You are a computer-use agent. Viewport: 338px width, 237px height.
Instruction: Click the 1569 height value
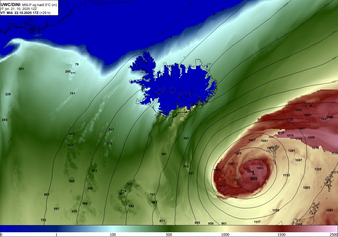click(x=330, y=117)
